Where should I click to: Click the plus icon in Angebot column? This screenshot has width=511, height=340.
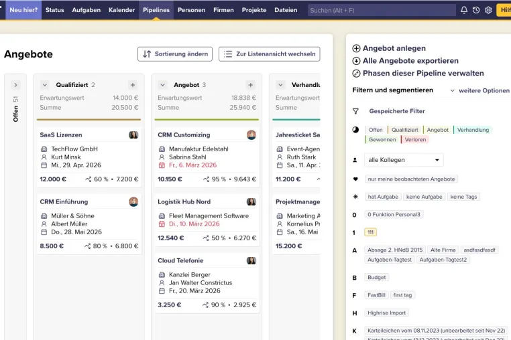[x=251, y=85]
